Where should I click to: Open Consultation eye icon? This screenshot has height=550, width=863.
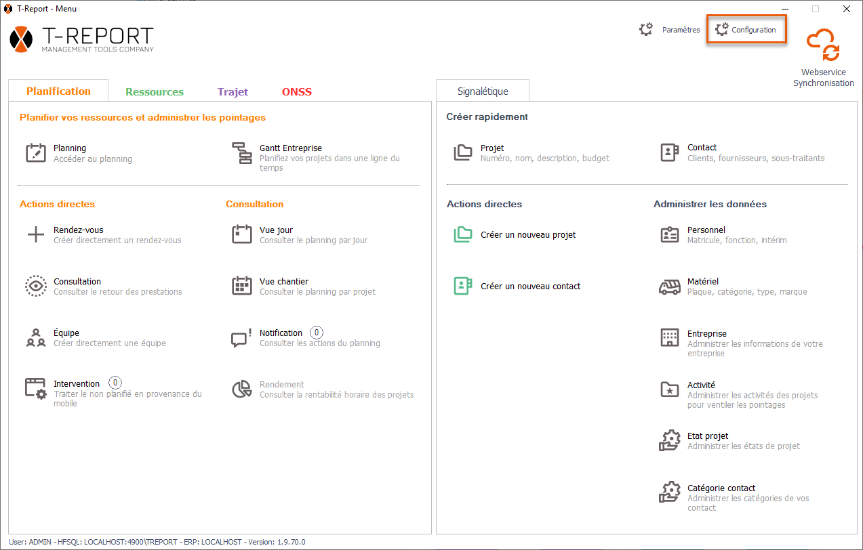coord(35,287)
